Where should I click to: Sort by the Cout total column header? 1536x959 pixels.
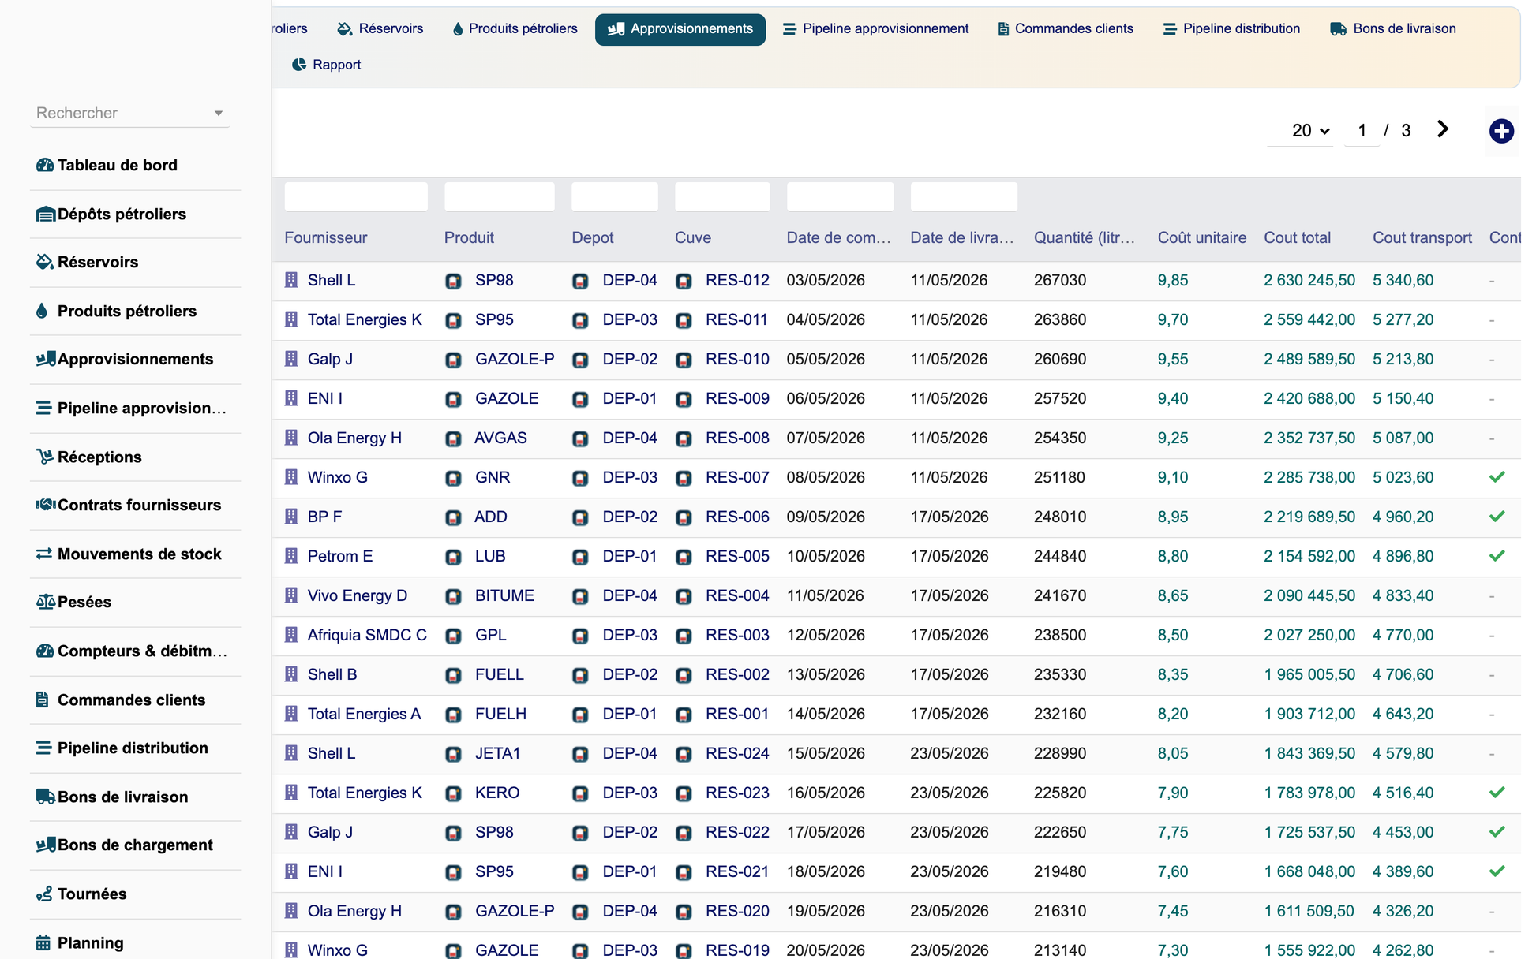[x=1297, y=237]
